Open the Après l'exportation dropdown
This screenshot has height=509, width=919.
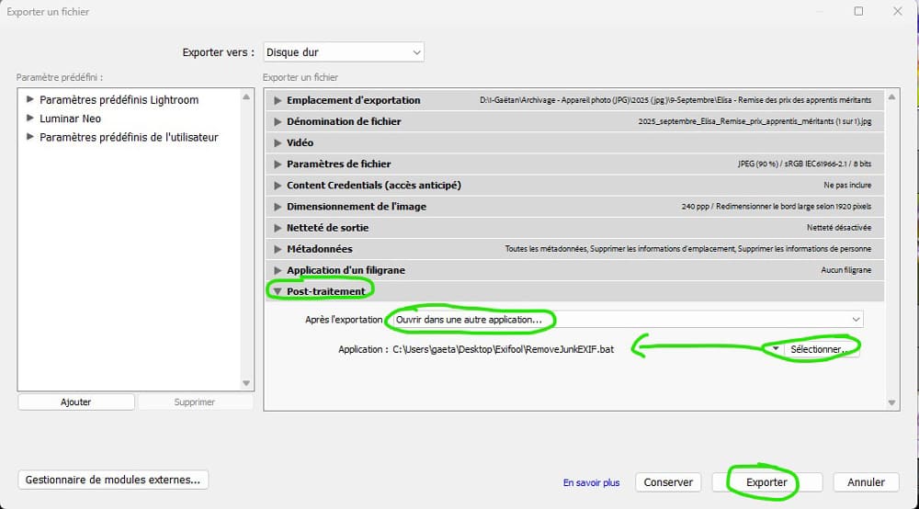click(625, 319)
